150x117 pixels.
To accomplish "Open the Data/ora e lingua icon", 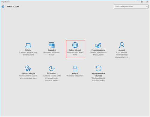I will pyautogui.click(x=28, y=68).
